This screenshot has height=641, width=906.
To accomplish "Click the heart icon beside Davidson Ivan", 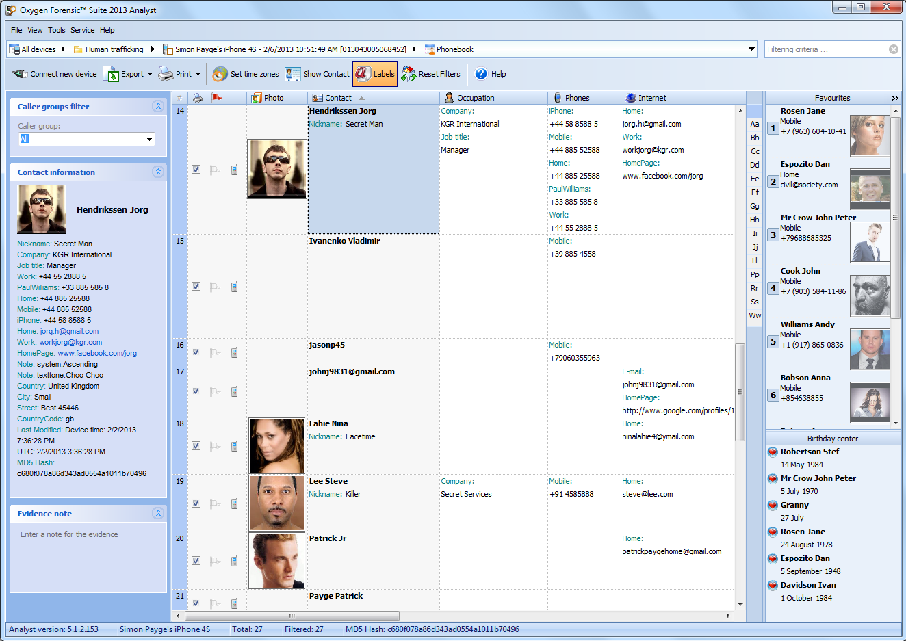I will point(773,586).
